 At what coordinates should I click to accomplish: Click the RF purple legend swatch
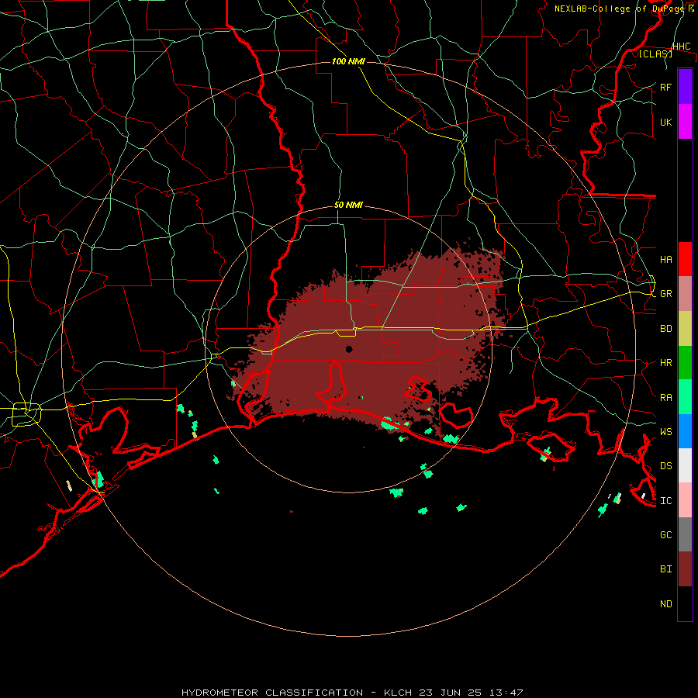[x=685, y=87]
